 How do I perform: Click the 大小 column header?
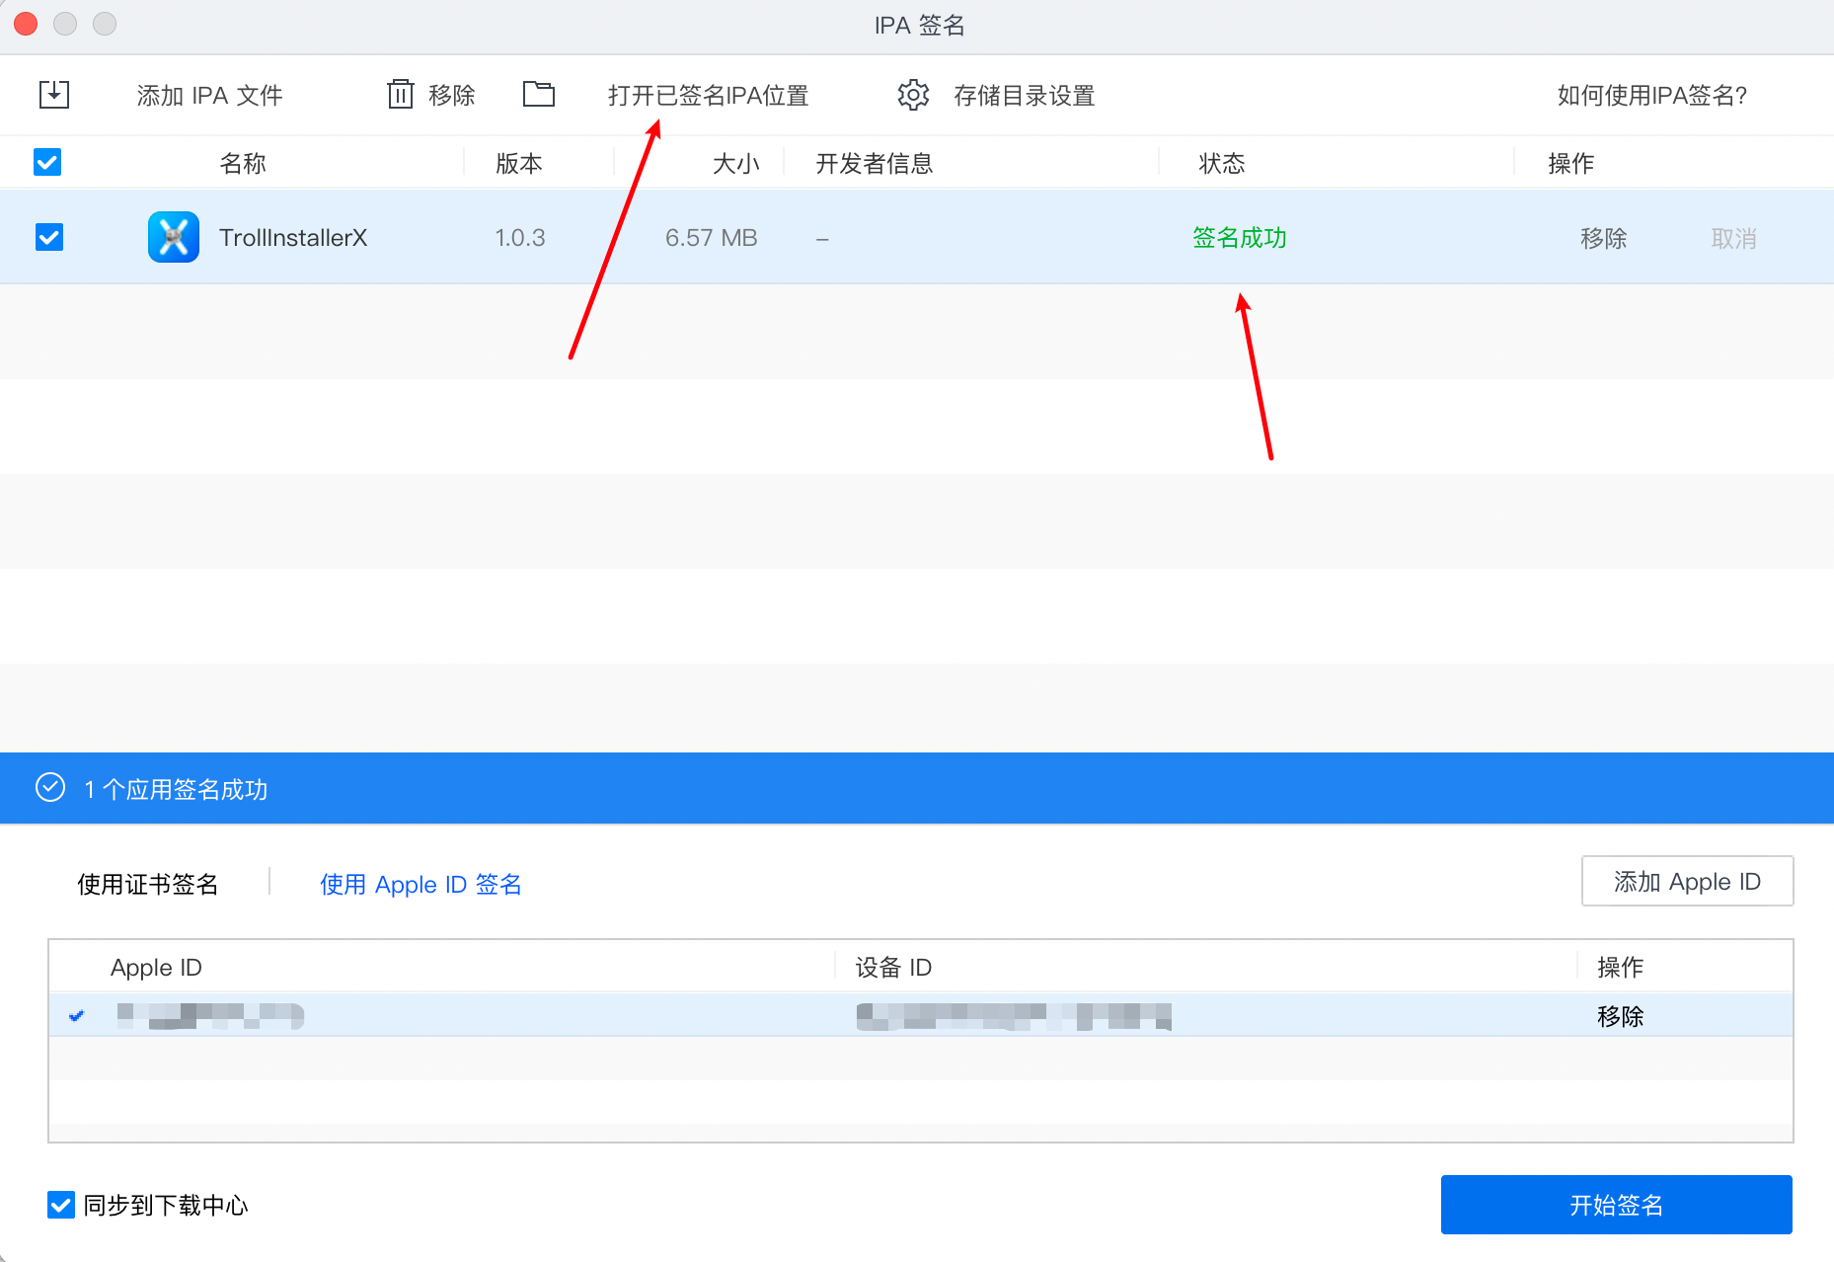click(x=736, y=163)
